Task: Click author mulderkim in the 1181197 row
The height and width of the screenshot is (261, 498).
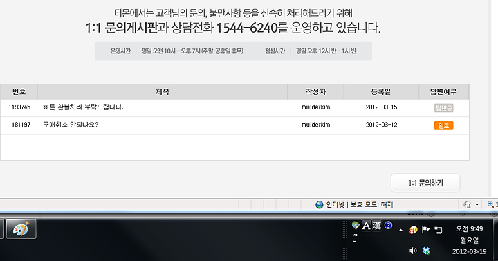Action: pos(315,125)
